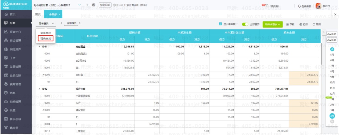339x135 pixels.
Task: Collapse row 1001 tree node
Action: (39, 47)
